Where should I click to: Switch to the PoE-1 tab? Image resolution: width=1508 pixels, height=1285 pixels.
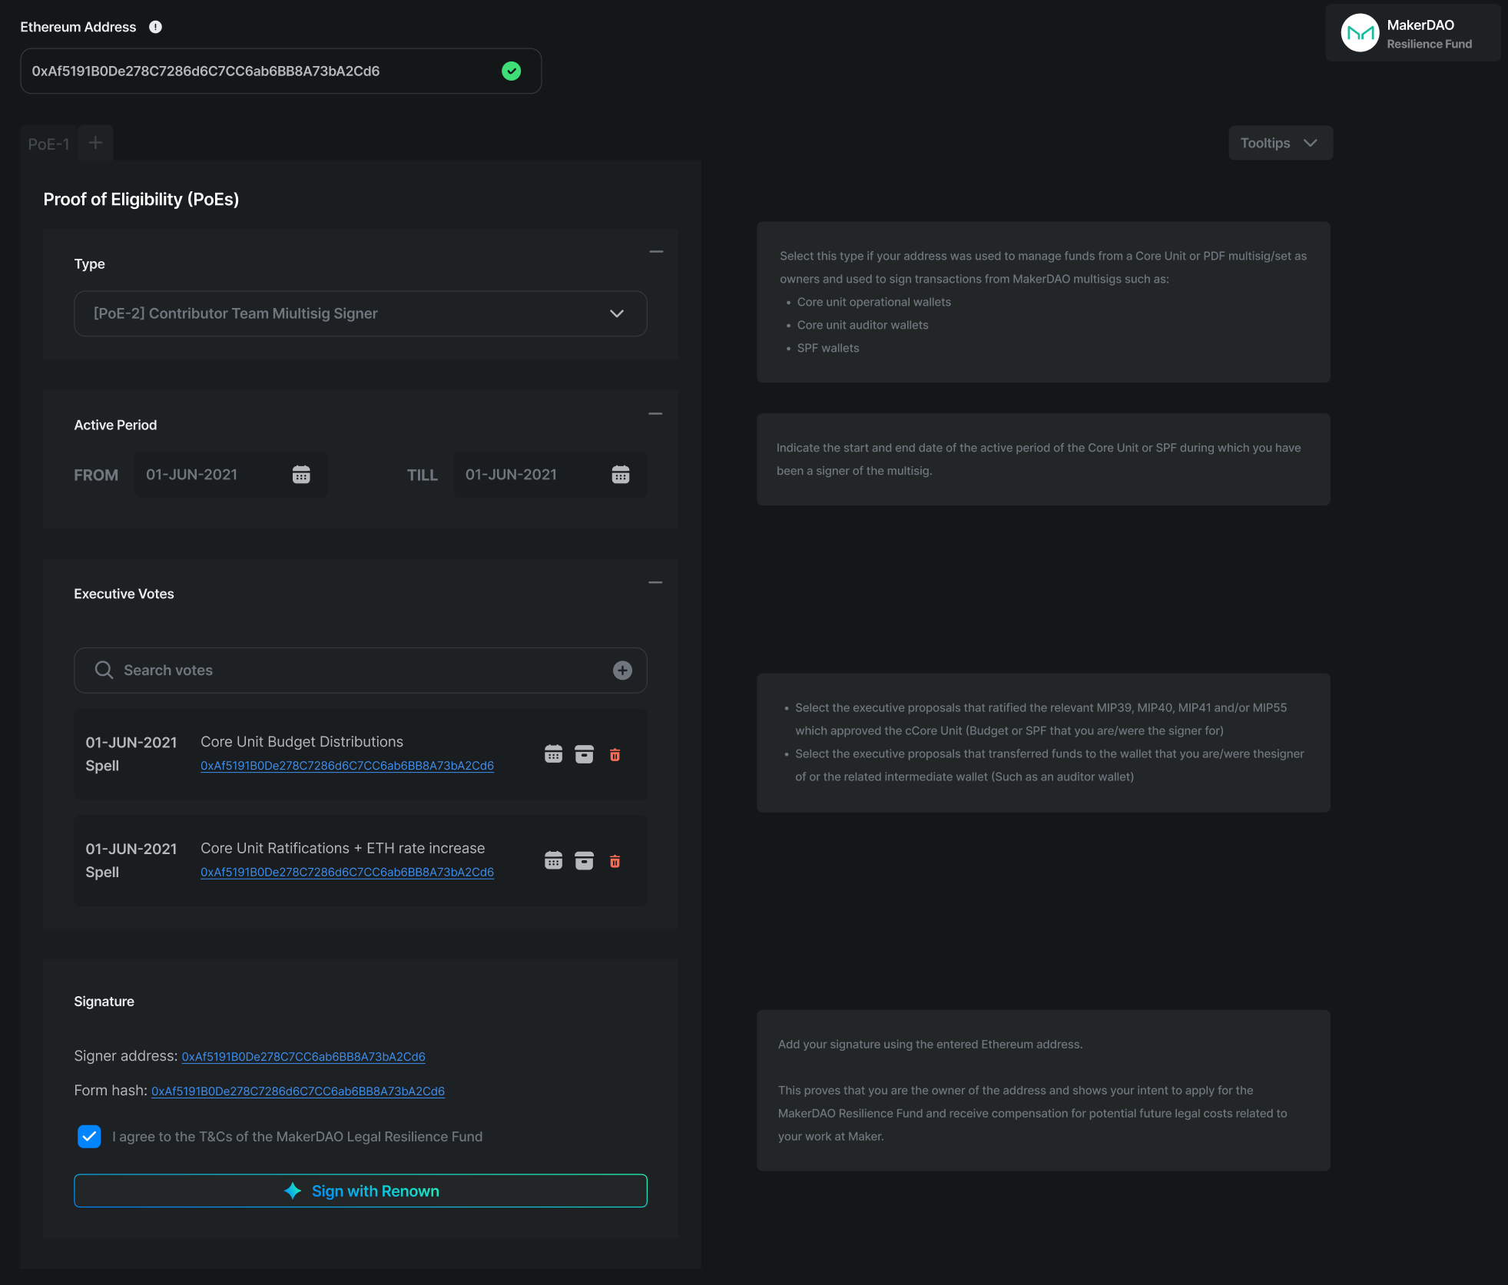[48, 144]
